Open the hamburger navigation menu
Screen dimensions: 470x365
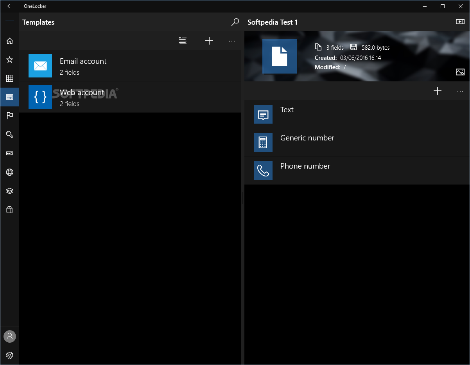point(10,22)
